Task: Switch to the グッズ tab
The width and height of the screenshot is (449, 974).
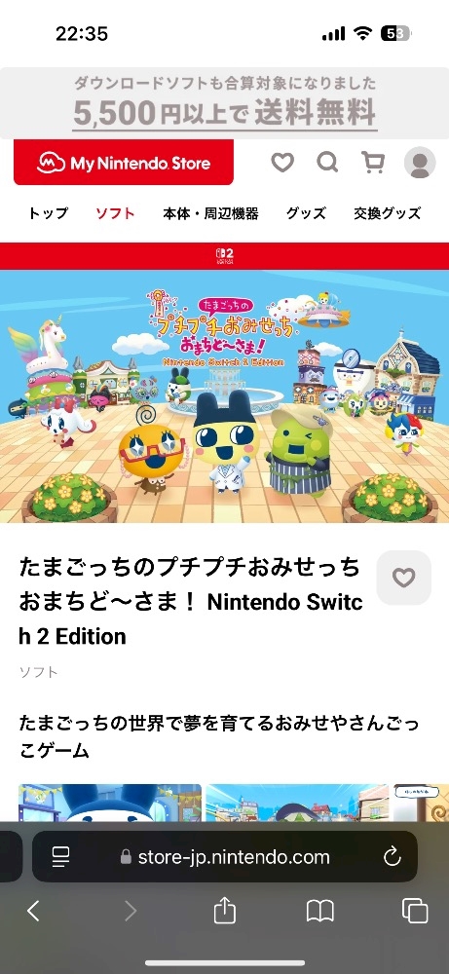Action: 306,213
